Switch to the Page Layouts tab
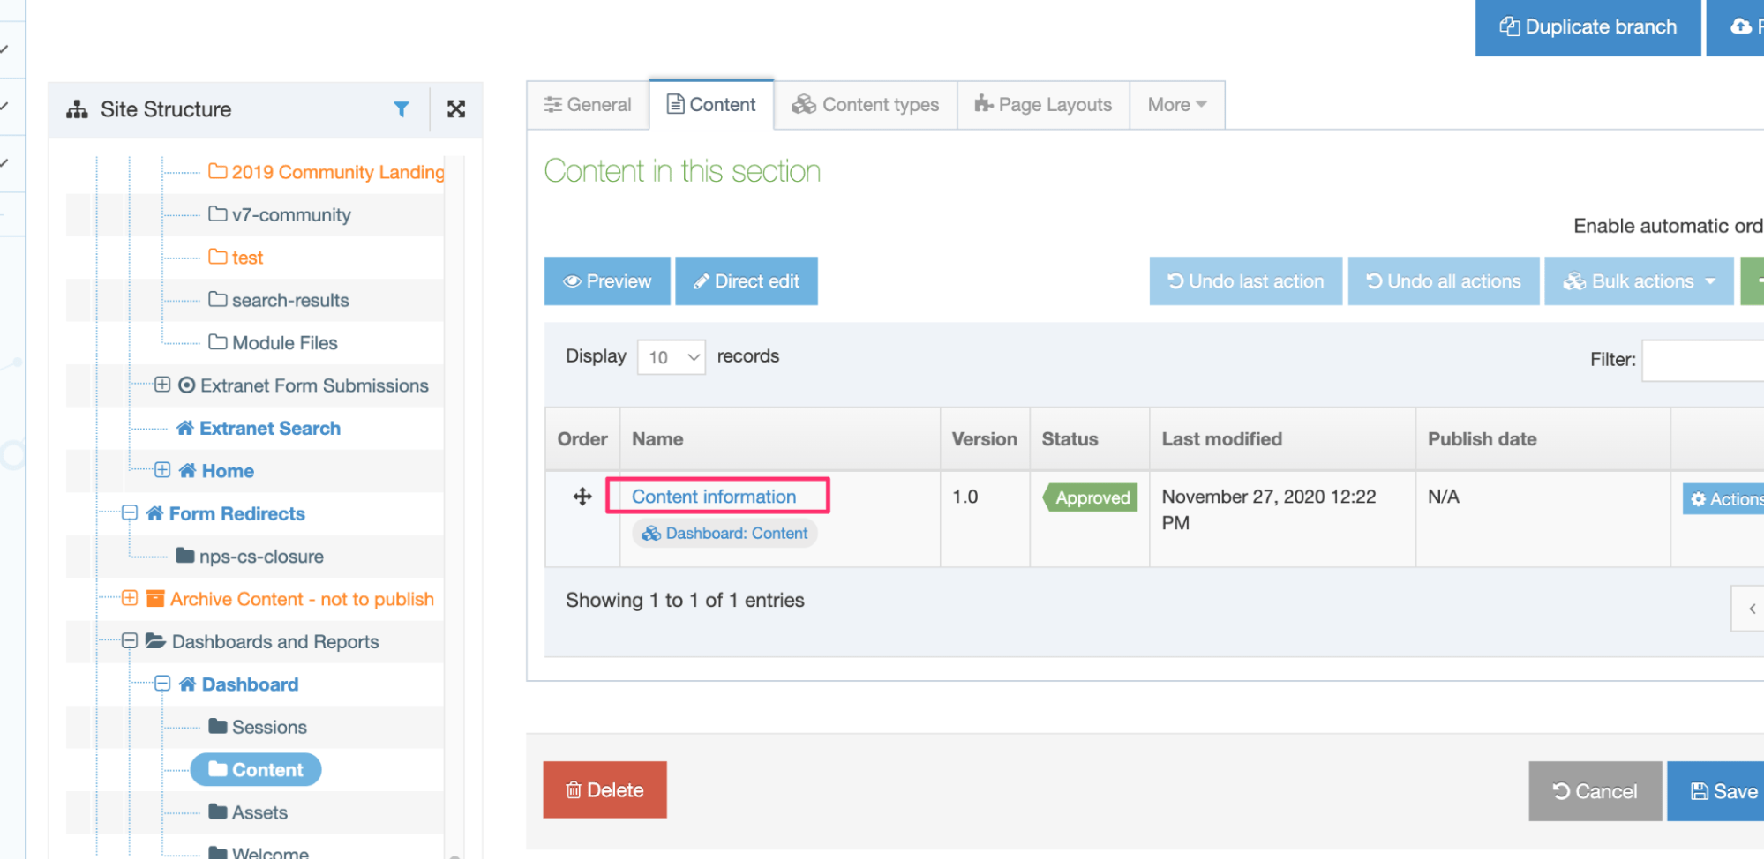 pos(1043,105)
